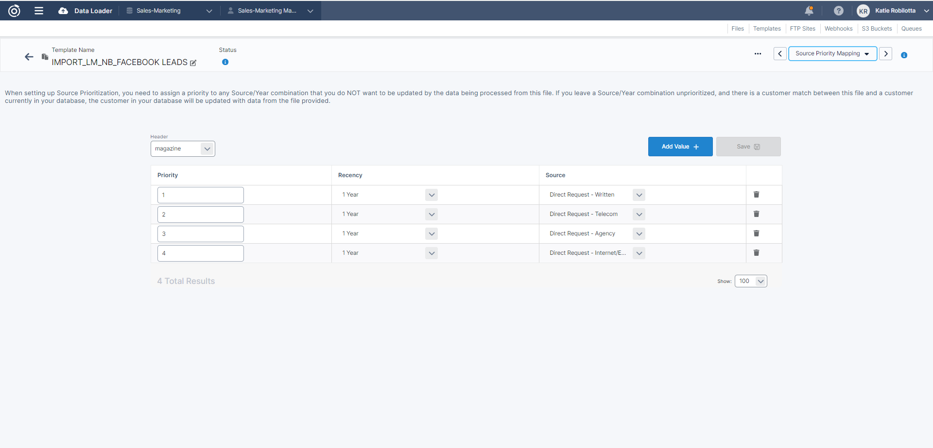Delete the Direct Request - Written row
The width and height of the screenshot is (933, 448).
[756, 195]
